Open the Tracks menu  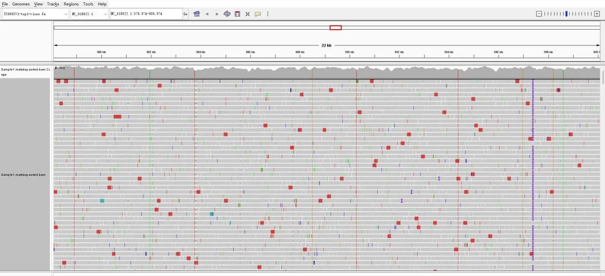coord(53,4)
